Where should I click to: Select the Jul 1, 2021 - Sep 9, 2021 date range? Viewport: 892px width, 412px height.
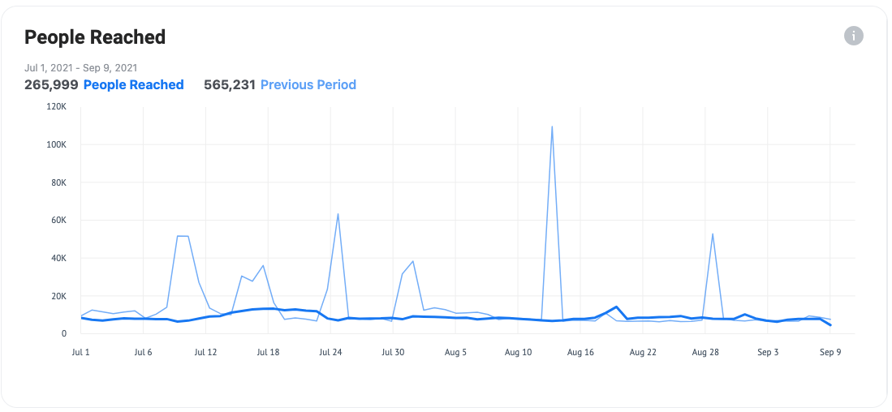pos(81,67)
